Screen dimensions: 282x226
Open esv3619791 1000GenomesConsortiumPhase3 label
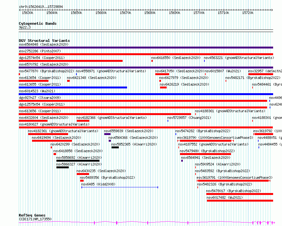pos(234,178)
